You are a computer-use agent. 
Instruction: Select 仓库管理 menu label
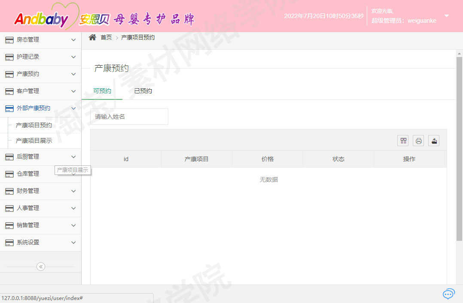(28, 174)
